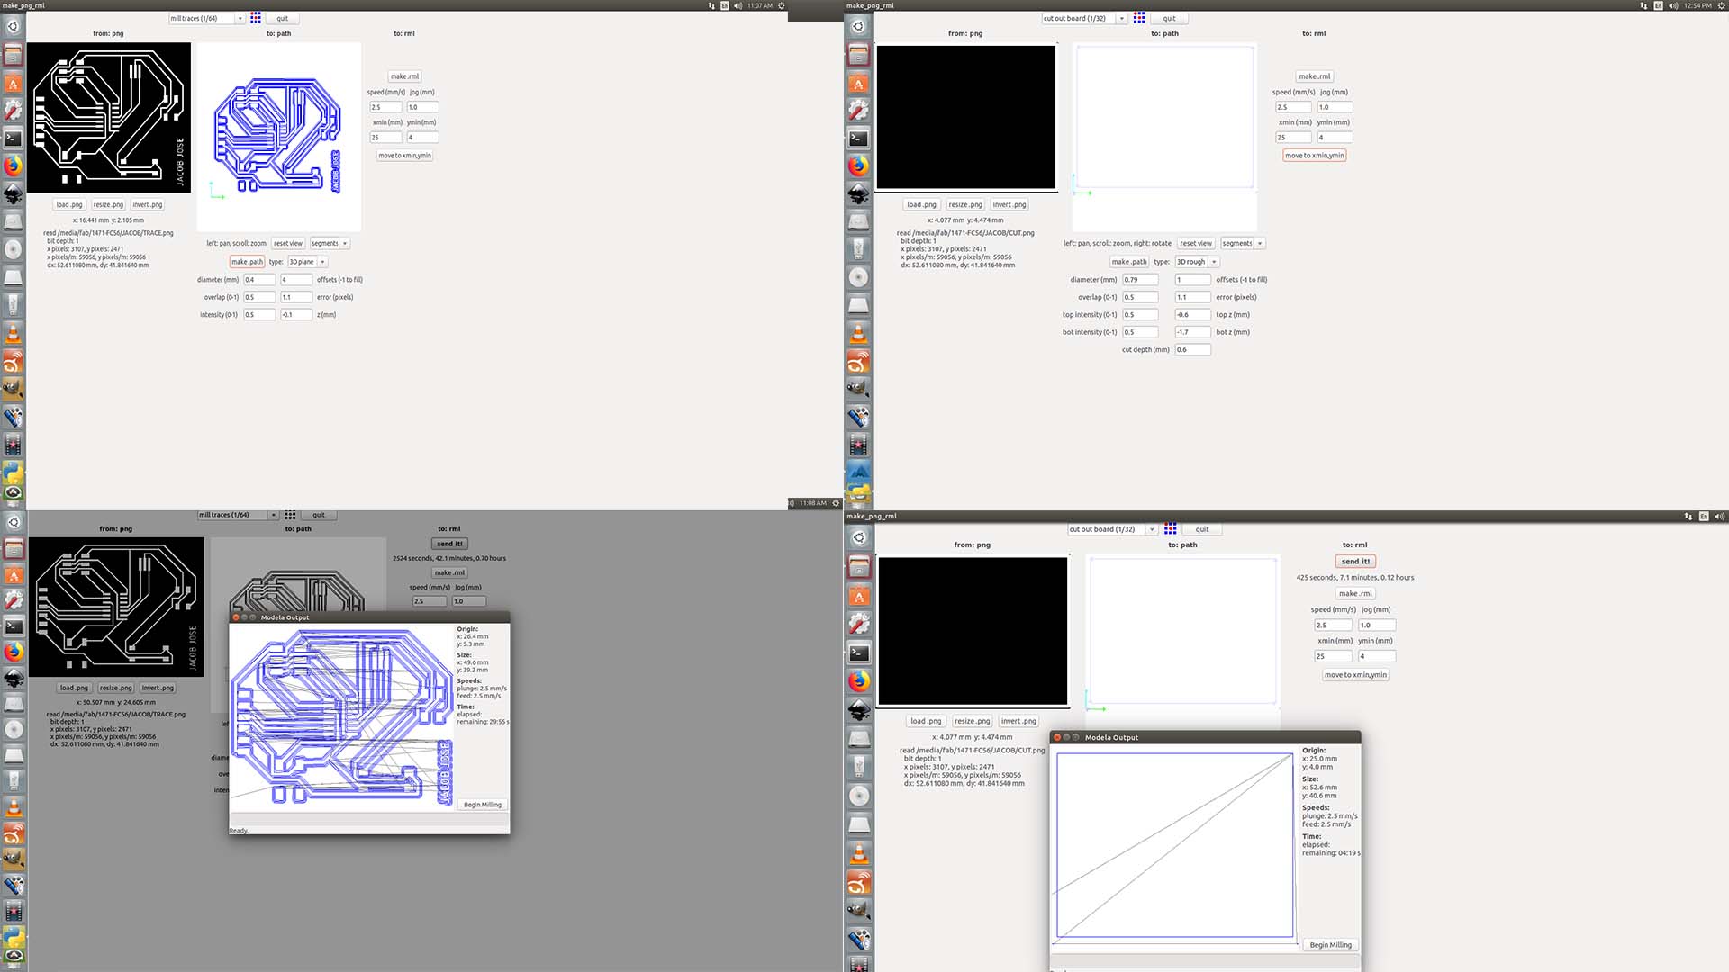
Task: Open system gear menu next to 12:54 PM
Action: [x=1721, y=5]
